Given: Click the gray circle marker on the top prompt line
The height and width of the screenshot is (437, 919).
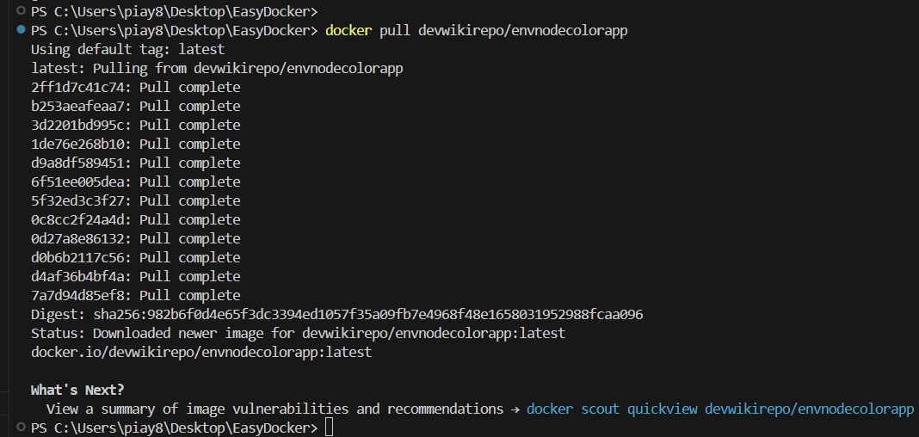Looking at the screenshot, I should pos(22,10).
